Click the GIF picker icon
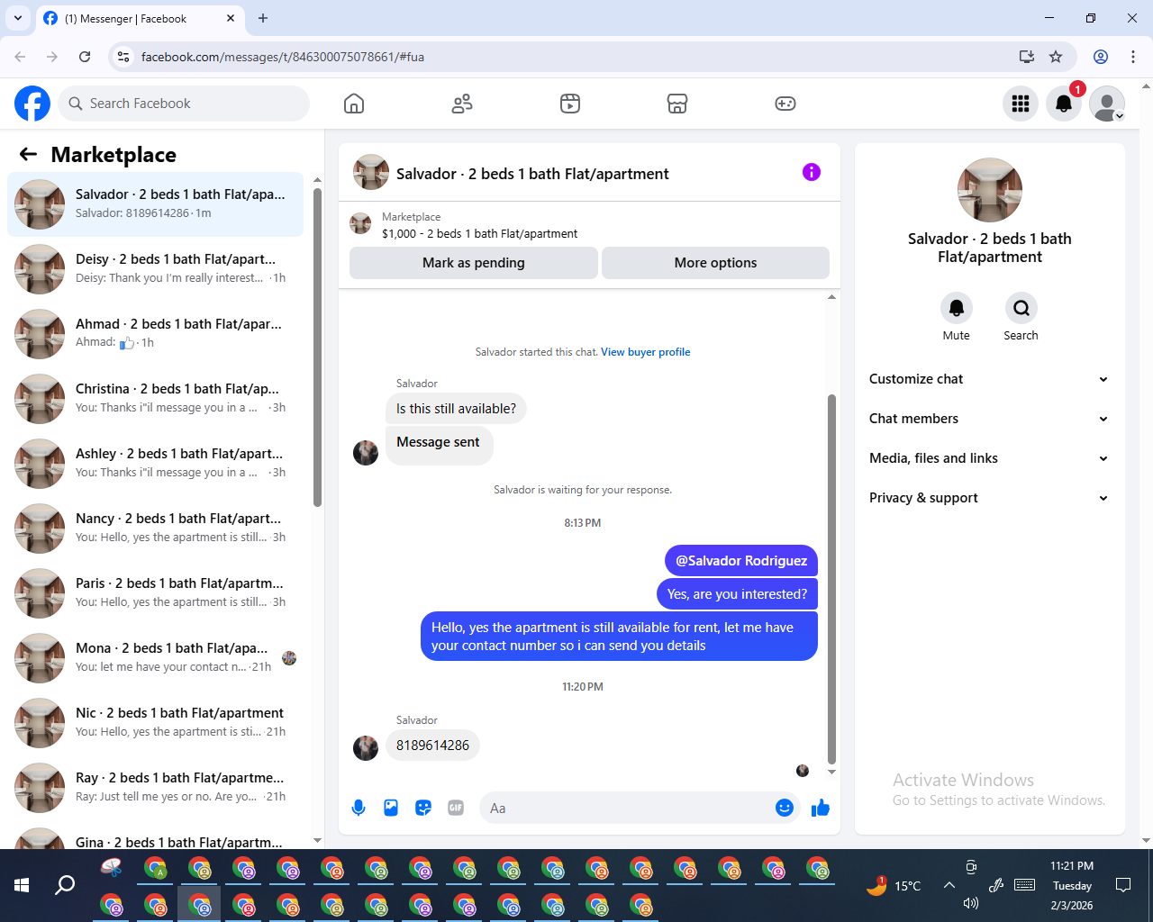Screen dimensions: 1153x922 [x=456, y=808]
